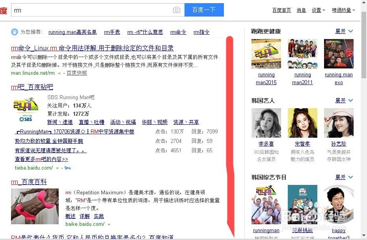Click 无限挑战 show poster thumbnail
The width and height of the screenshot is (367, 240).
click(x=302, y=205)
